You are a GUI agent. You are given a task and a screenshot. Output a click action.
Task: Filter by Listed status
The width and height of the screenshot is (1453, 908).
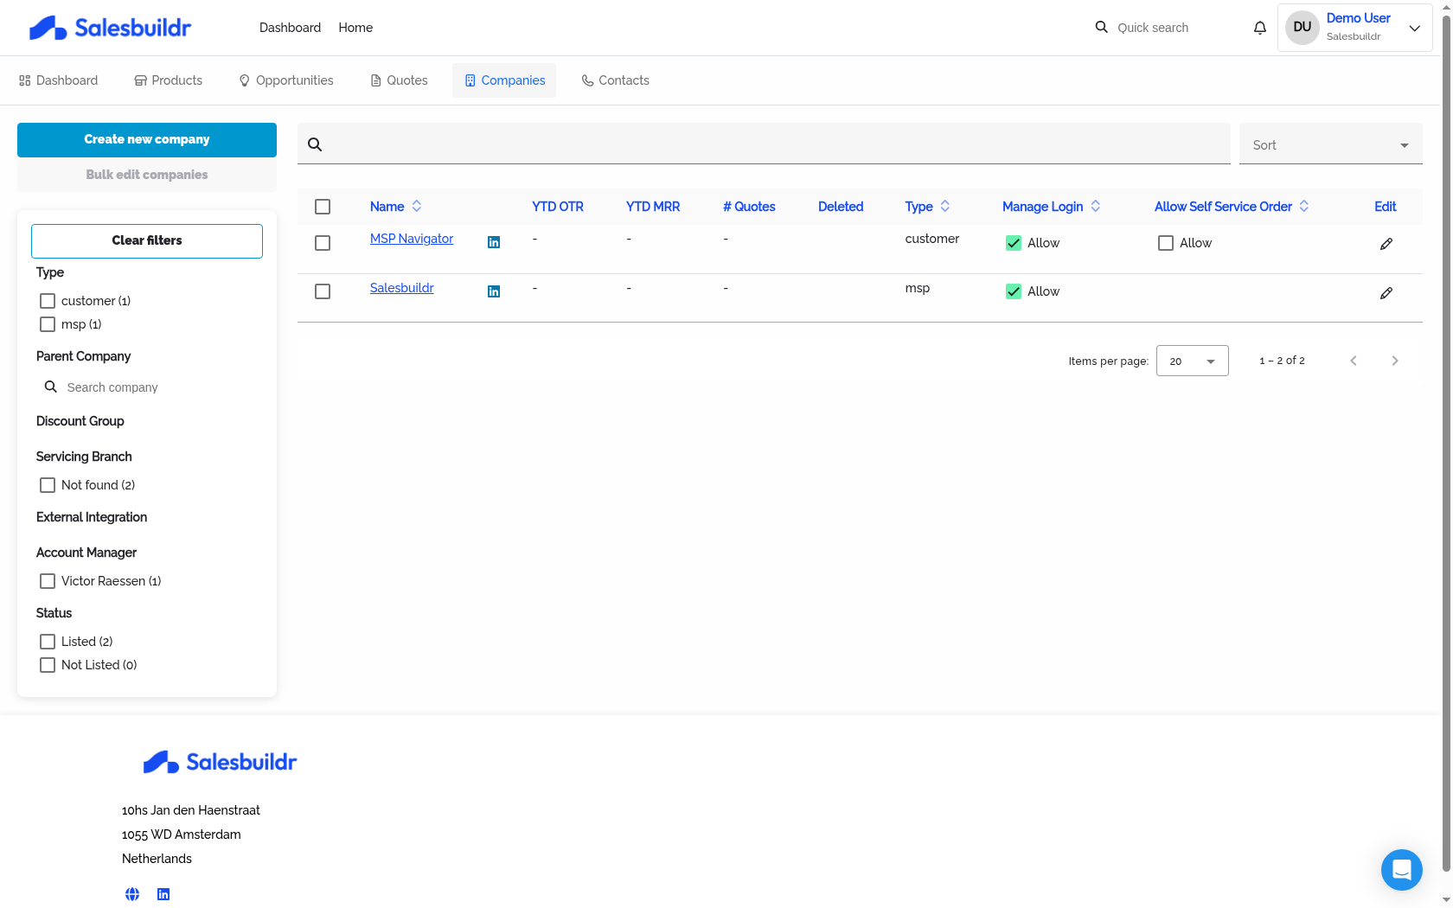(48, 642)
